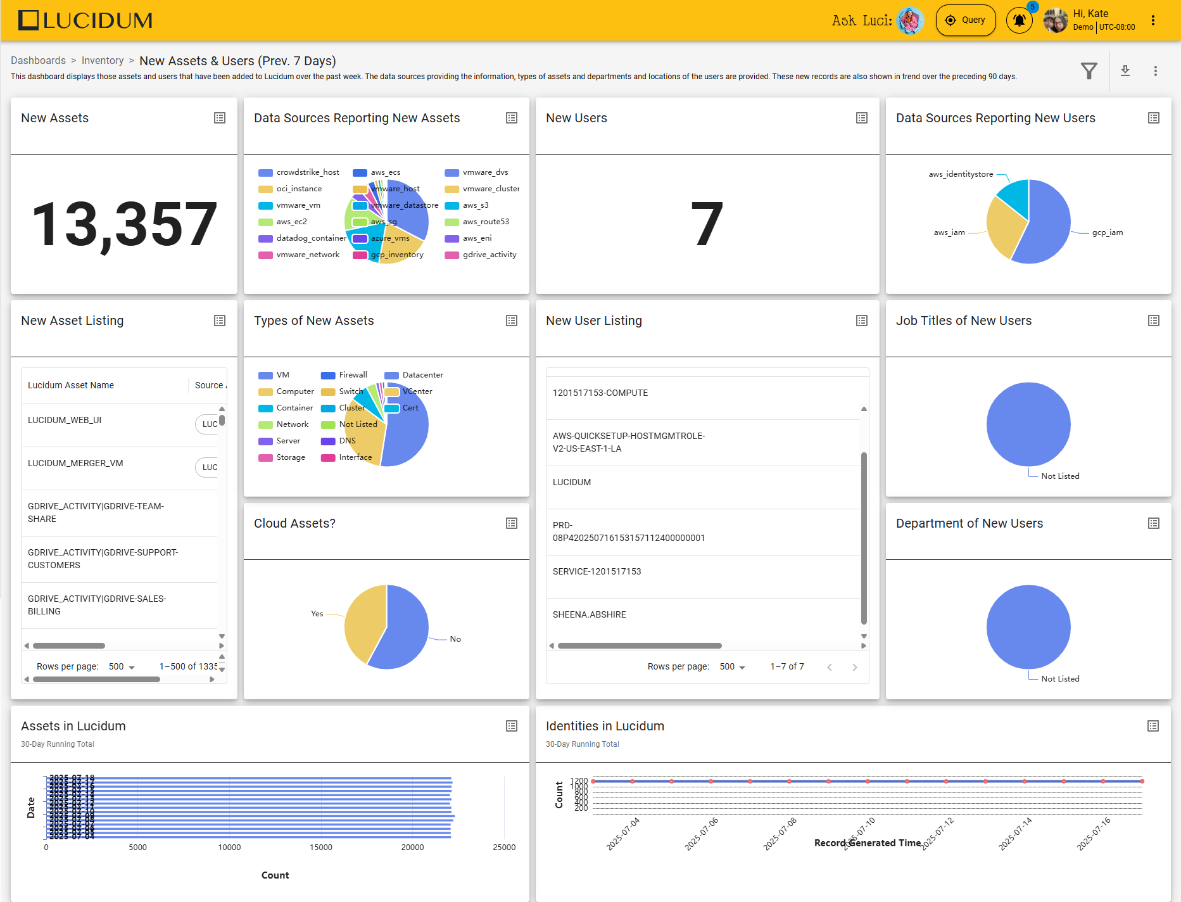This screenshot has width=1181, height=902.
Task: Click the LUC source chip for LUCIDUM_WEB_UI
Action: tap(207, 424)
